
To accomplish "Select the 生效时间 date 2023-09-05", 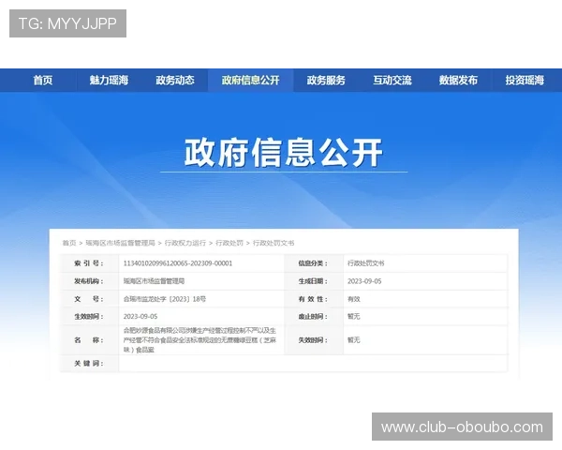I will [x=140, y=317].
